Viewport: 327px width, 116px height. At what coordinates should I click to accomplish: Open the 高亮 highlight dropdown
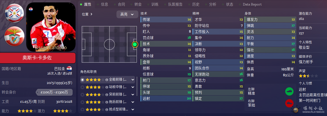pos(127,14)
